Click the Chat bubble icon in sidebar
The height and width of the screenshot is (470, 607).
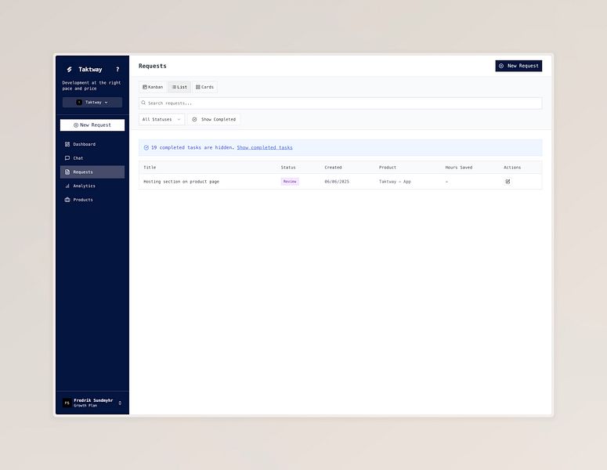[67, 158]
